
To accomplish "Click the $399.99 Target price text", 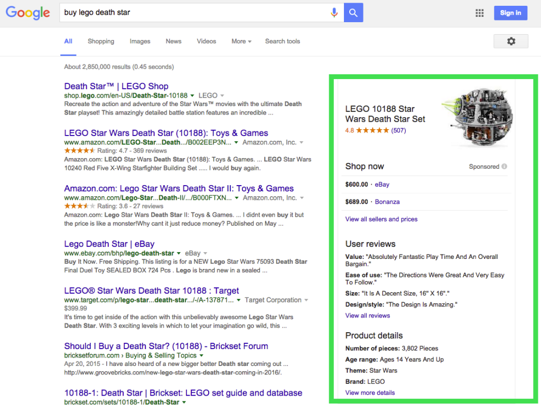I will coord(76,308).
